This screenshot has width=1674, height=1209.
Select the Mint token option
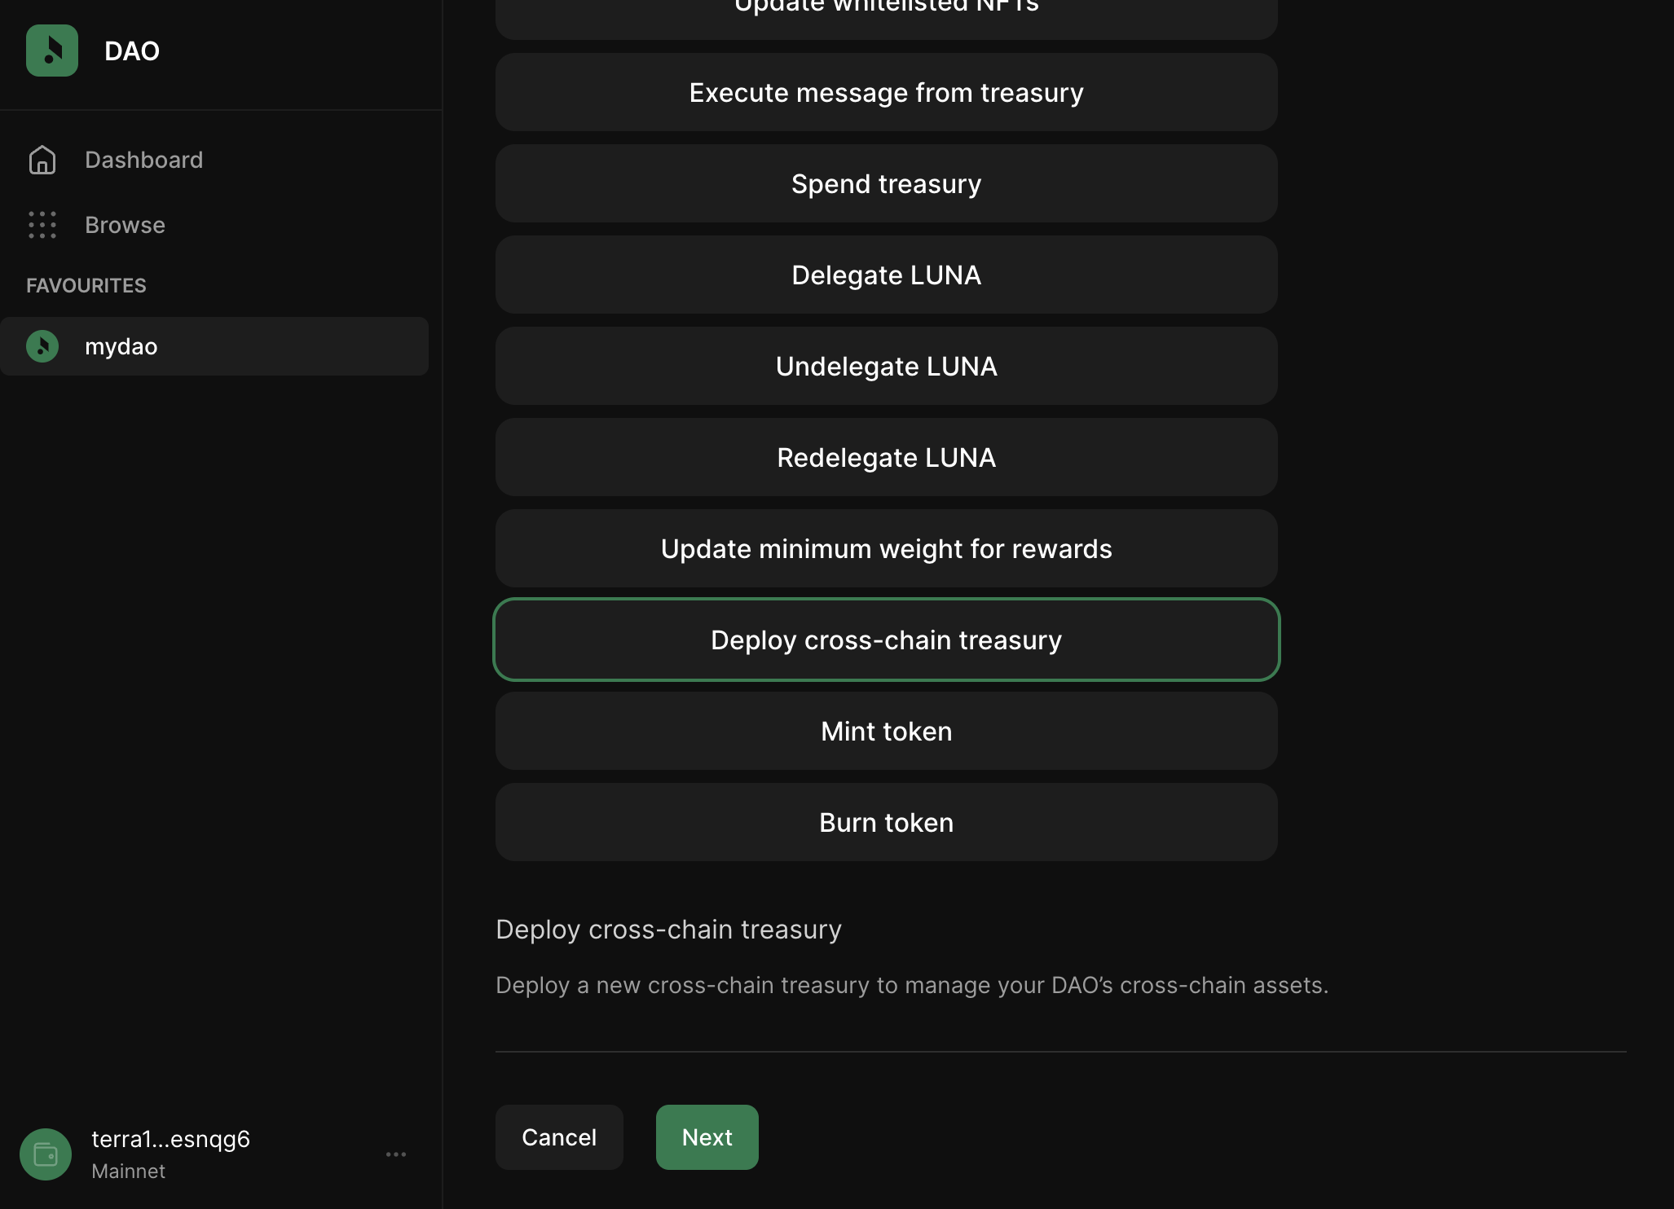[x=886, y=731]
